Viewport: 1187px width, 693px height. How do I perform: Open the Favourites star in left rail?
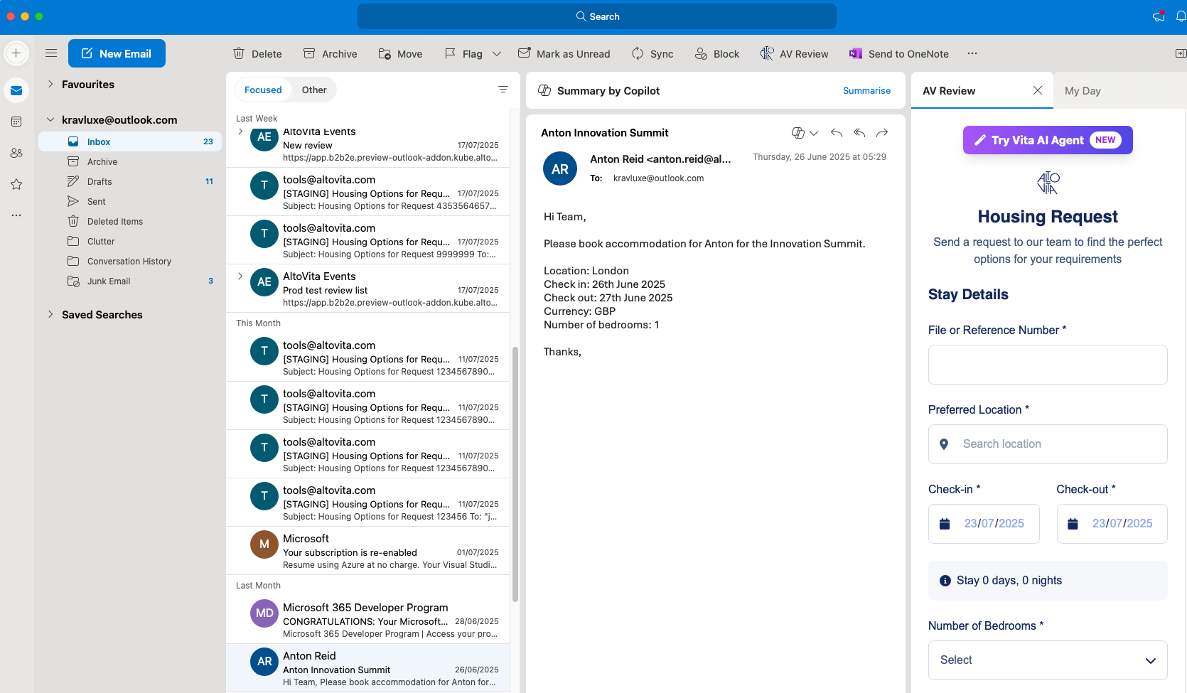pyautogui.click(x=16, y=184)
